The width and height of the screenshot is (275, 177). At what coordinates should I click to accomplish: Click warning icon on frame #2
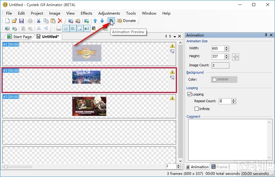pos(172,72)
